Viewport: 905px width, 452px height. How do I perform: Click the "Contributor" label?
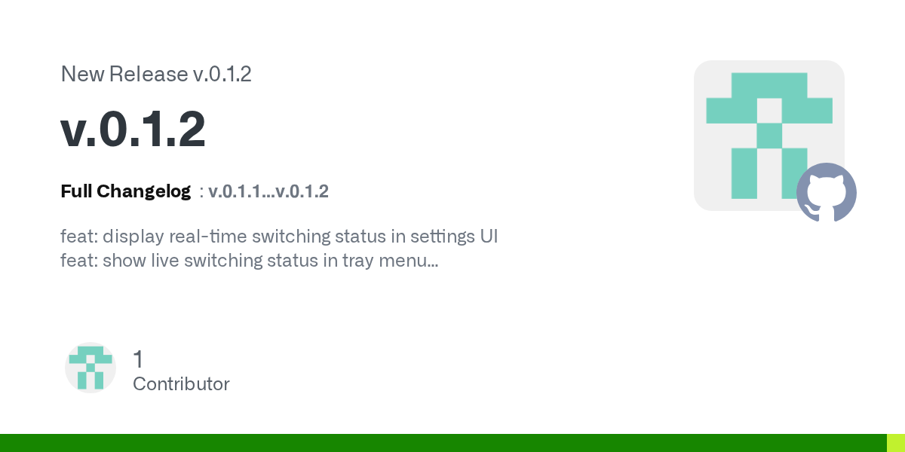(x=181, y=384)
